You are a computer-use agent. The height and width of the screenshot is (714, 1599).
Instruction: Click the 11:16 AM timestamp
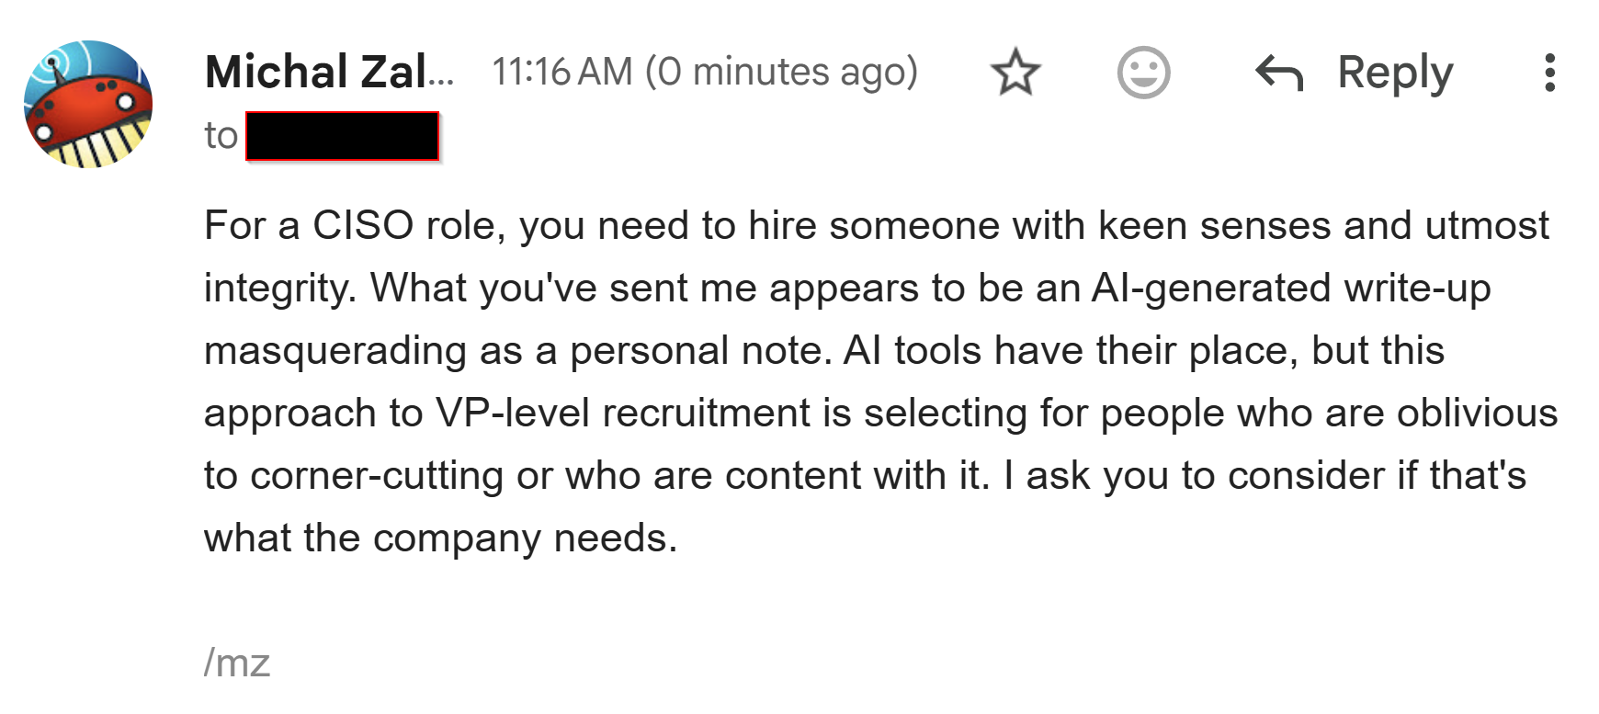[x=561, y=72]
